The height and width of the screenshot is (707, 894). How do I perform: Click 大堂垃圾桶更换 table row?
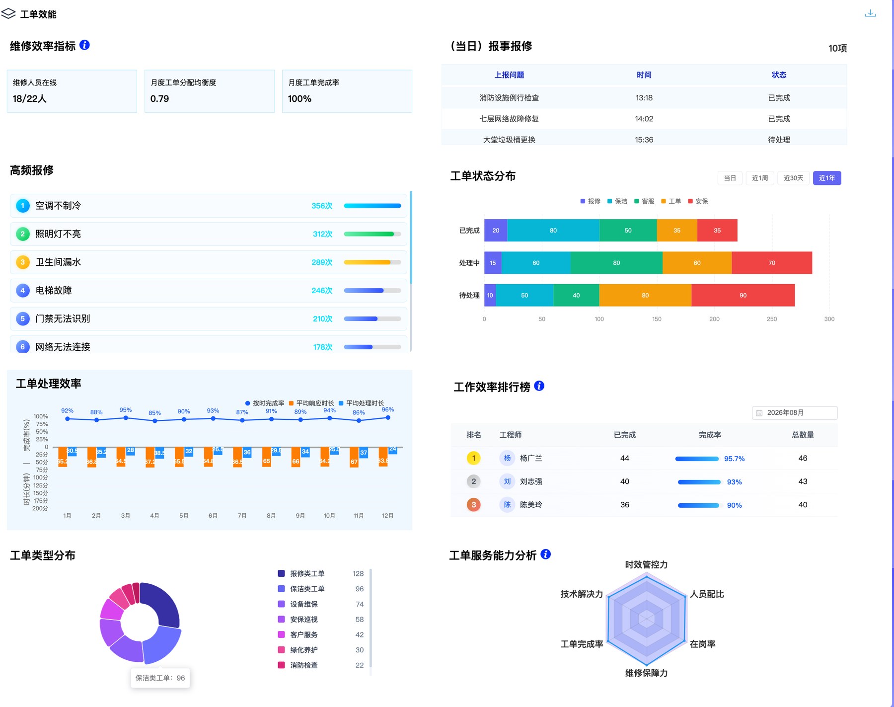(644, 138)
